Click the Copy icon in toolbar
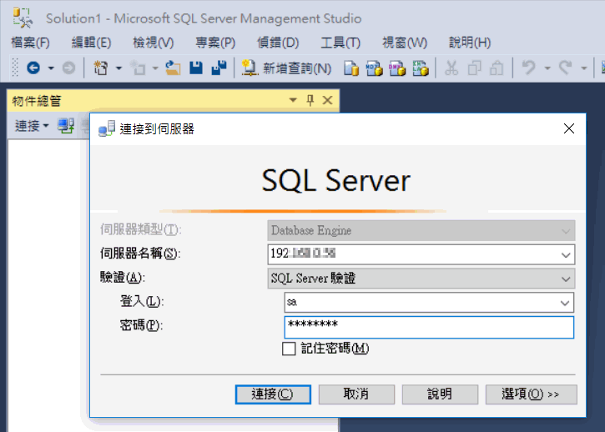Screen dimensions: 605x432 (474, 68)
